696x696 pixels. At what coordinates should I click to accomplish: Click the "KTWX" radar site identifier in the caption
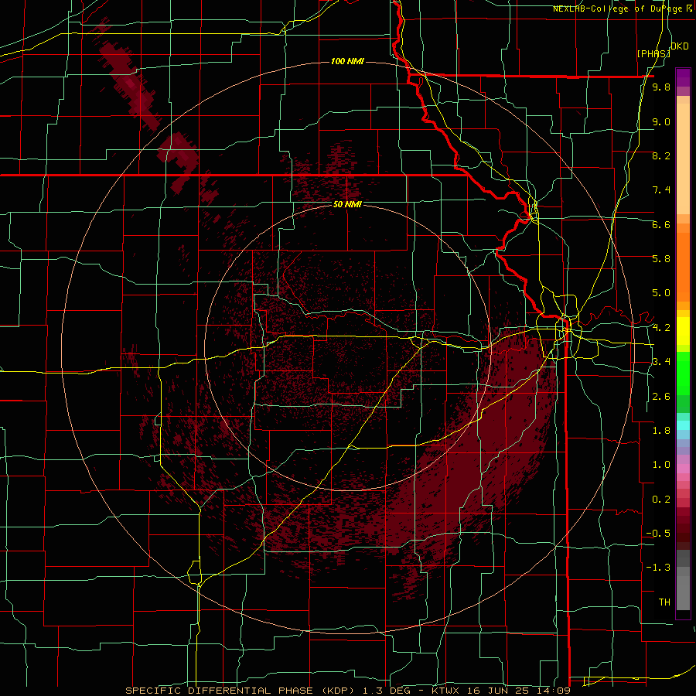click(446, 691)
